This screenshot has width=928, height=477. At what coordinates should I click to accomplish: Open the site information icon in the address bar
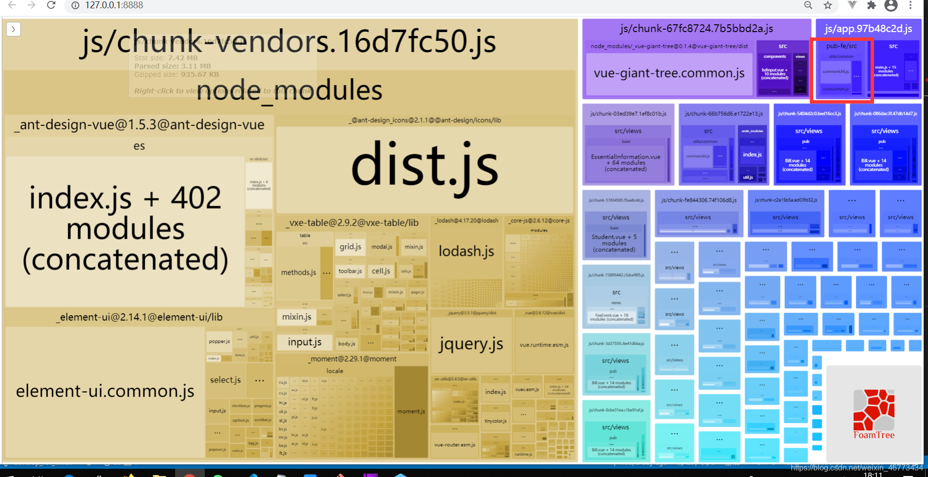click(x=75, y=5)
